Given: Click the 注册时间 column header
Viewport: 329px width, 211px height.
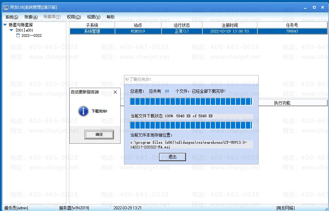Looking at the screenshot, I should pyautogui.click(x=230, y=25).
